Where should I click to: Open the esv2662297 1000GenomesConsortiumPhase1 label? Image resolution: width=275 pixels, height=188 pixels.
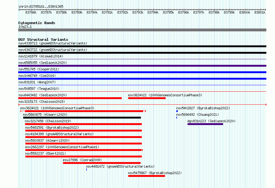[x=62, y=147]
